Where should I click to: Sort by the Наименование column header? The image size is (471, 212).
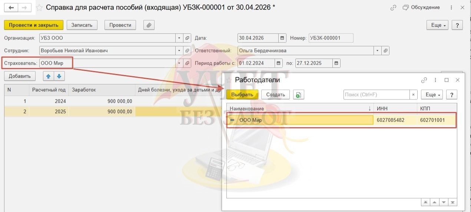coord(300,108)
